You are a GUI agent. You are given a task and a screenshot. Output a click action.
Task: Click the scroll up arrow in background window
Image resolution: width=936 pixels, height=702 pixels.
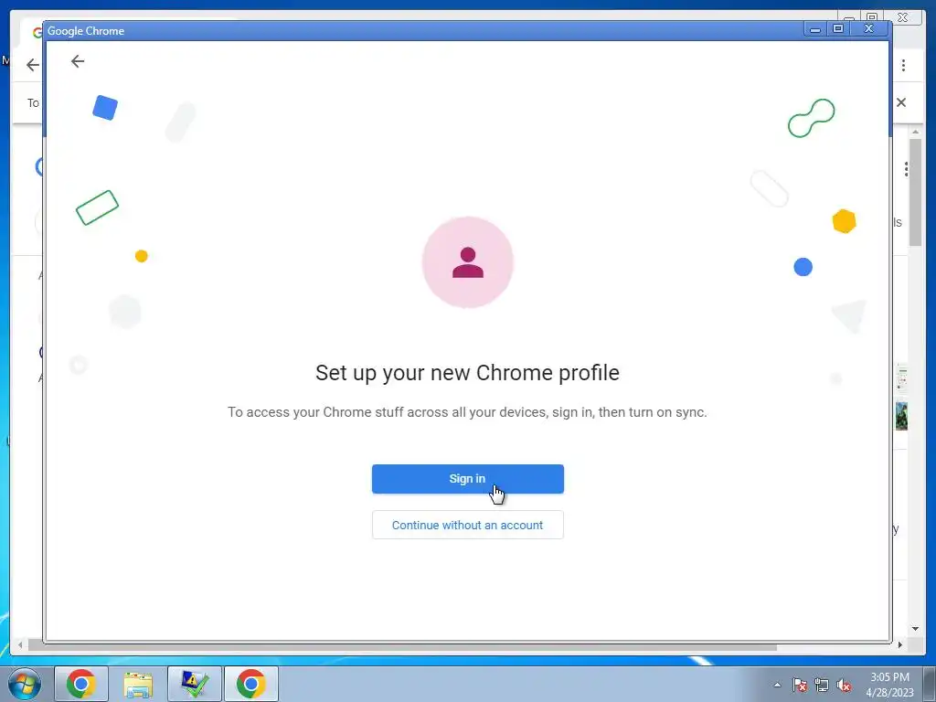pos(915,132)
